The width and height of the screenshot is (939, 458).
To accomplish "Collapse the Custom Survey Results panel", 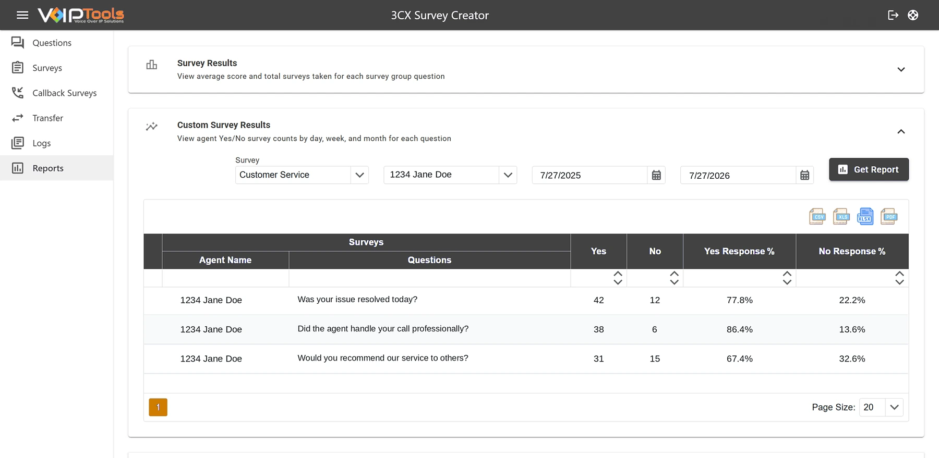I will point(901,131).
